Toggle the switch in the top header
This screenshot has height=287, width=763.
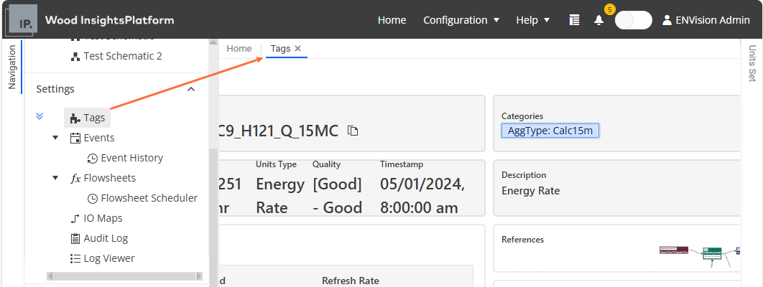634,20
